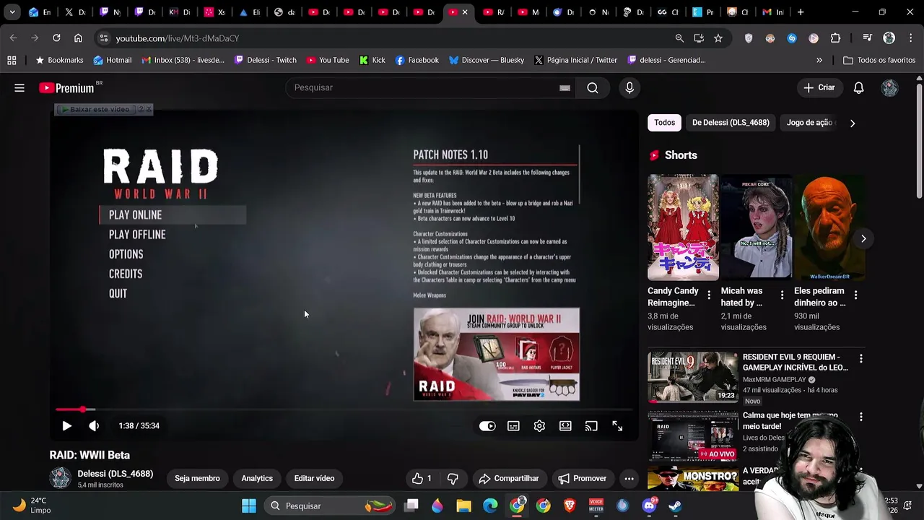Share the video via Compartilhar
The width and height of the screenshot is (924, 520).
pos(509,478)
